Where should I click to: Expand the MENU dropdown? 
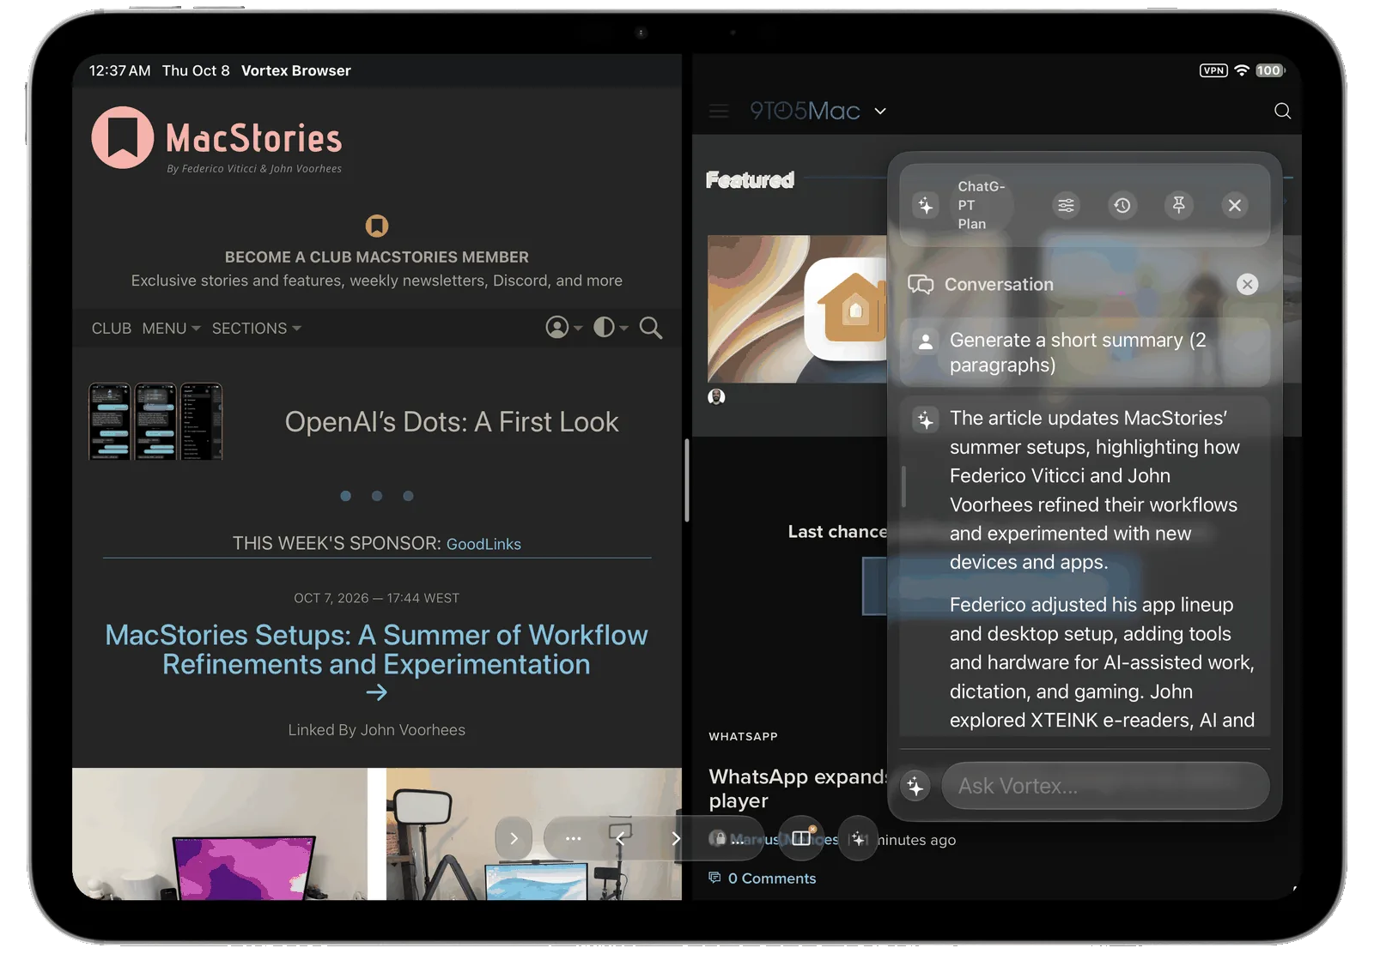click(x=171, y=329)
